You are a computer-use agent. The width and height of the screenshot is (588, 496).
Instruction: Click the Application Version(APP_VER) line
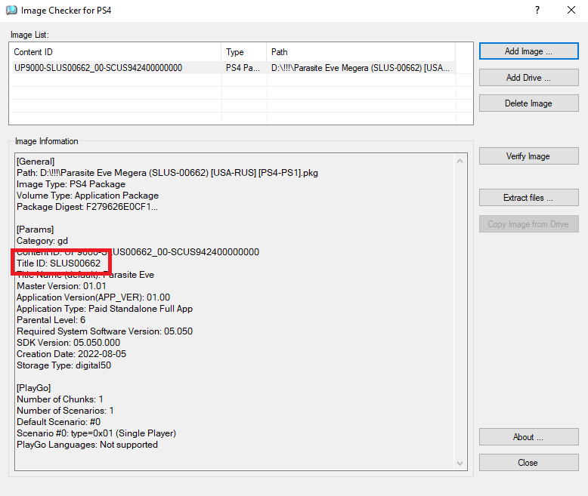click(94, 297)
